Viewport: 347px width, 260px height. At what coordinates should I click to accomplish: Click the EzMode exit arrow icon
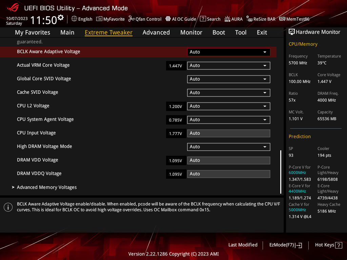coord(299,245)
